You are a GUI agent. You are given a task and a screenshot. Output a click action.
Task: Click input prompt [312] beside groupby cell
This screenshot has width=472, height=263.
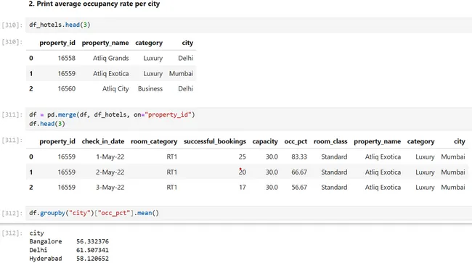[x=12, y=213]
